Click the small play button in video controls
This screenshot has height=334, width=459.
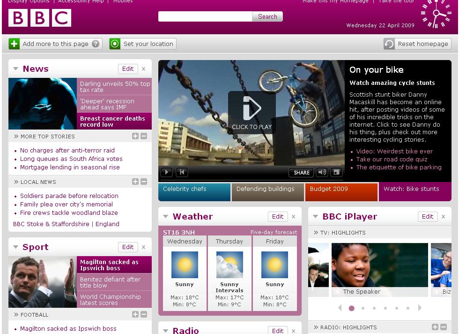167,172
